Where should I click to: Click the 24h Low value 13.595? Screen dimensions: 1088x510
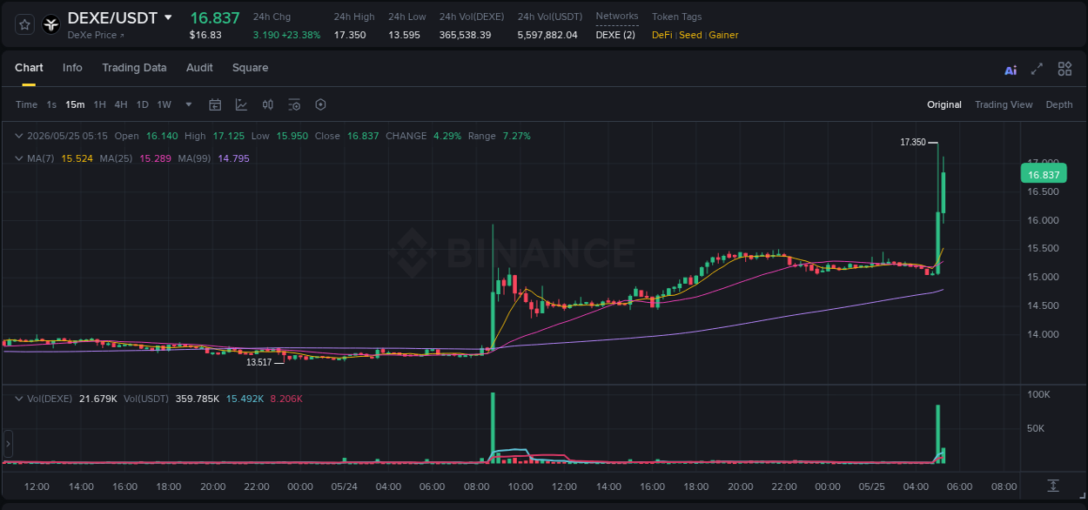404,35
